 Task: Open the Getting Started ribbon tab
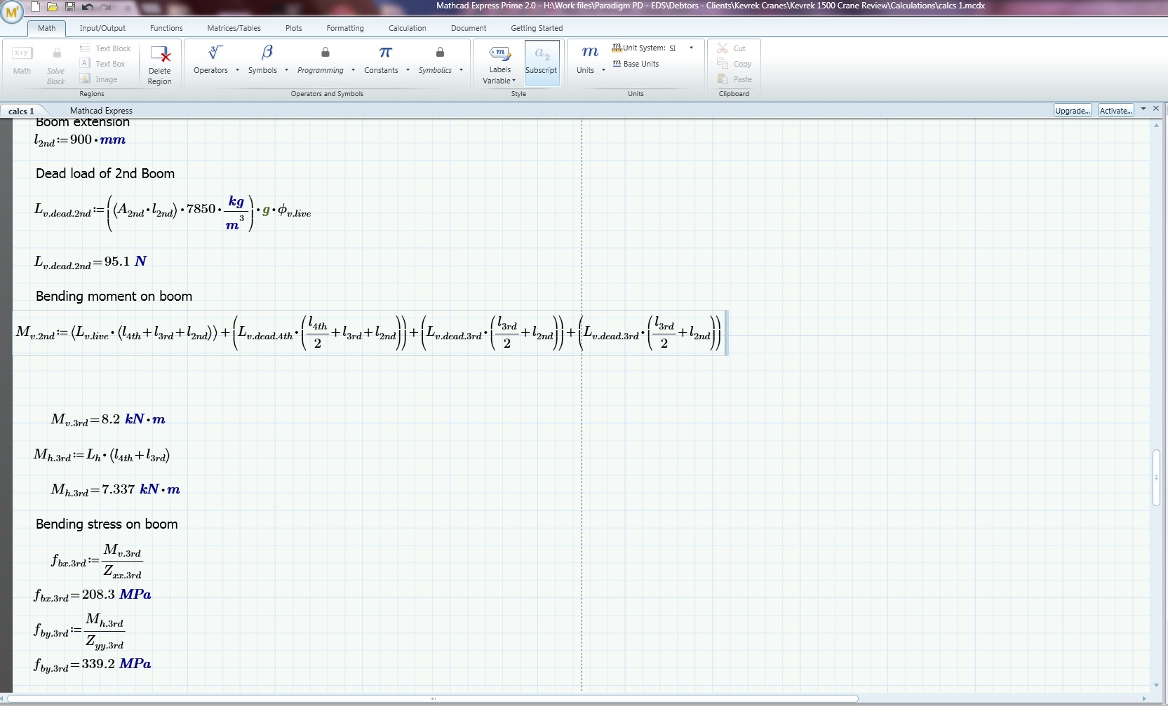[x=537, y=28]
